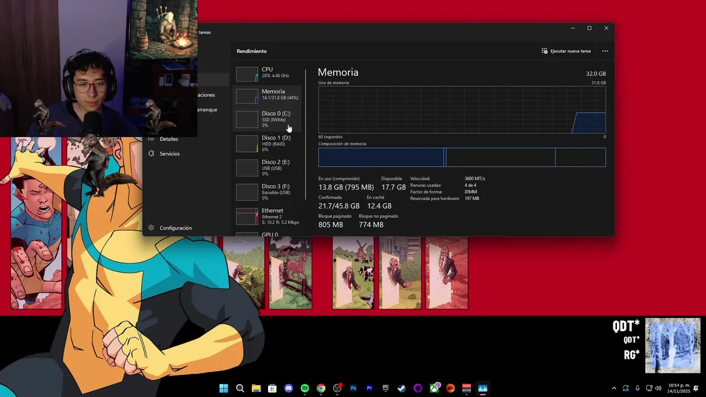Open the notifications bell in the taskbar
This screenshot has height=397, width=706.
pyautogui.click(x=696, y=388)
